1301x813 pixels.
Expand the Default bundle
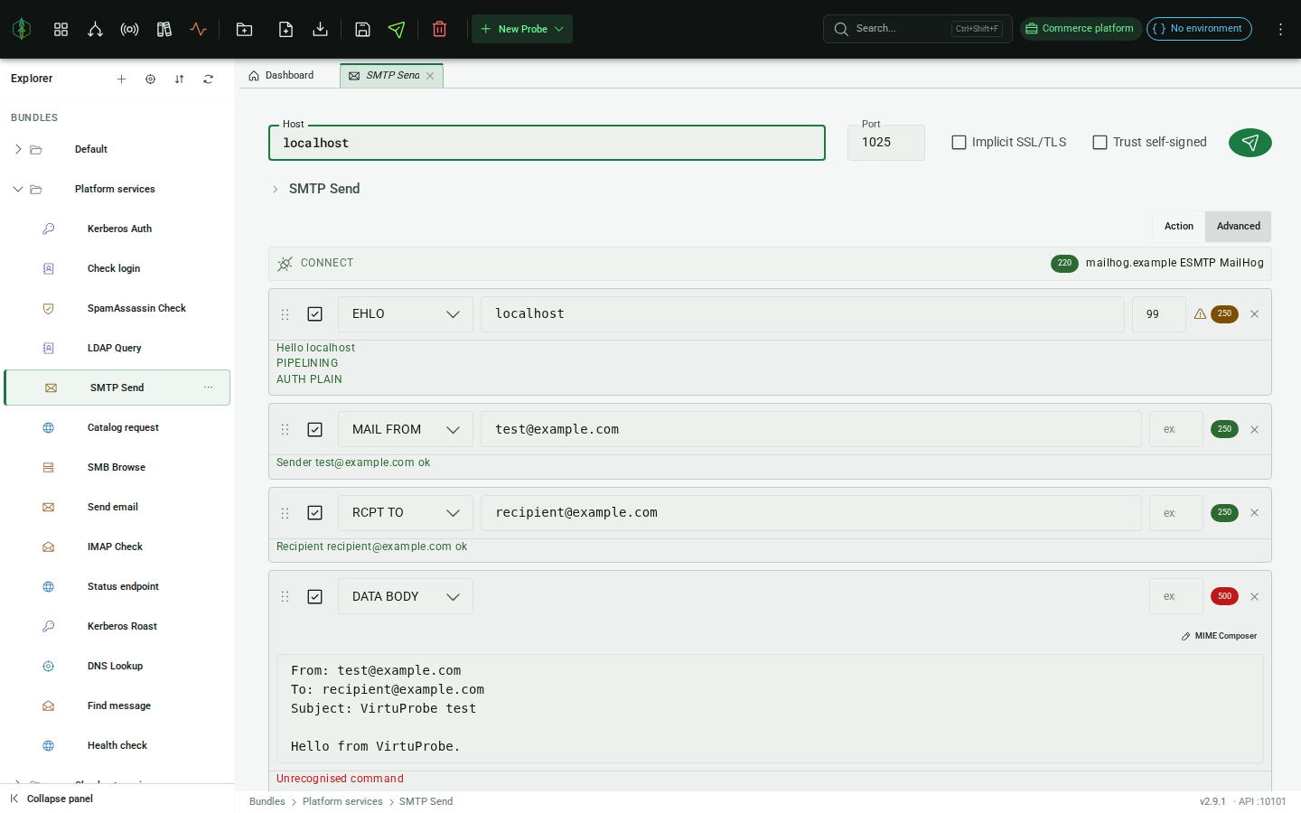point(18,149)
